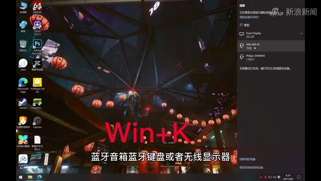This screenshot has width=321, height=181.
Task: Open the notification action center
Action: 299,177
